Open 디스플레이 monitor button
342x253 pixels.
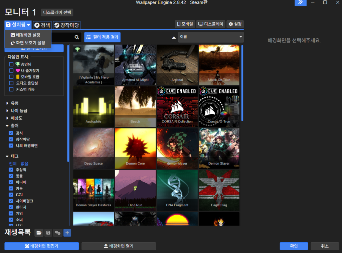(211, 24)
